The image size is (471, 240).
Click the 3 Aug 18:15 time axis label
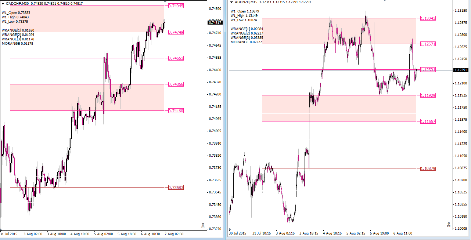point(309,233)
